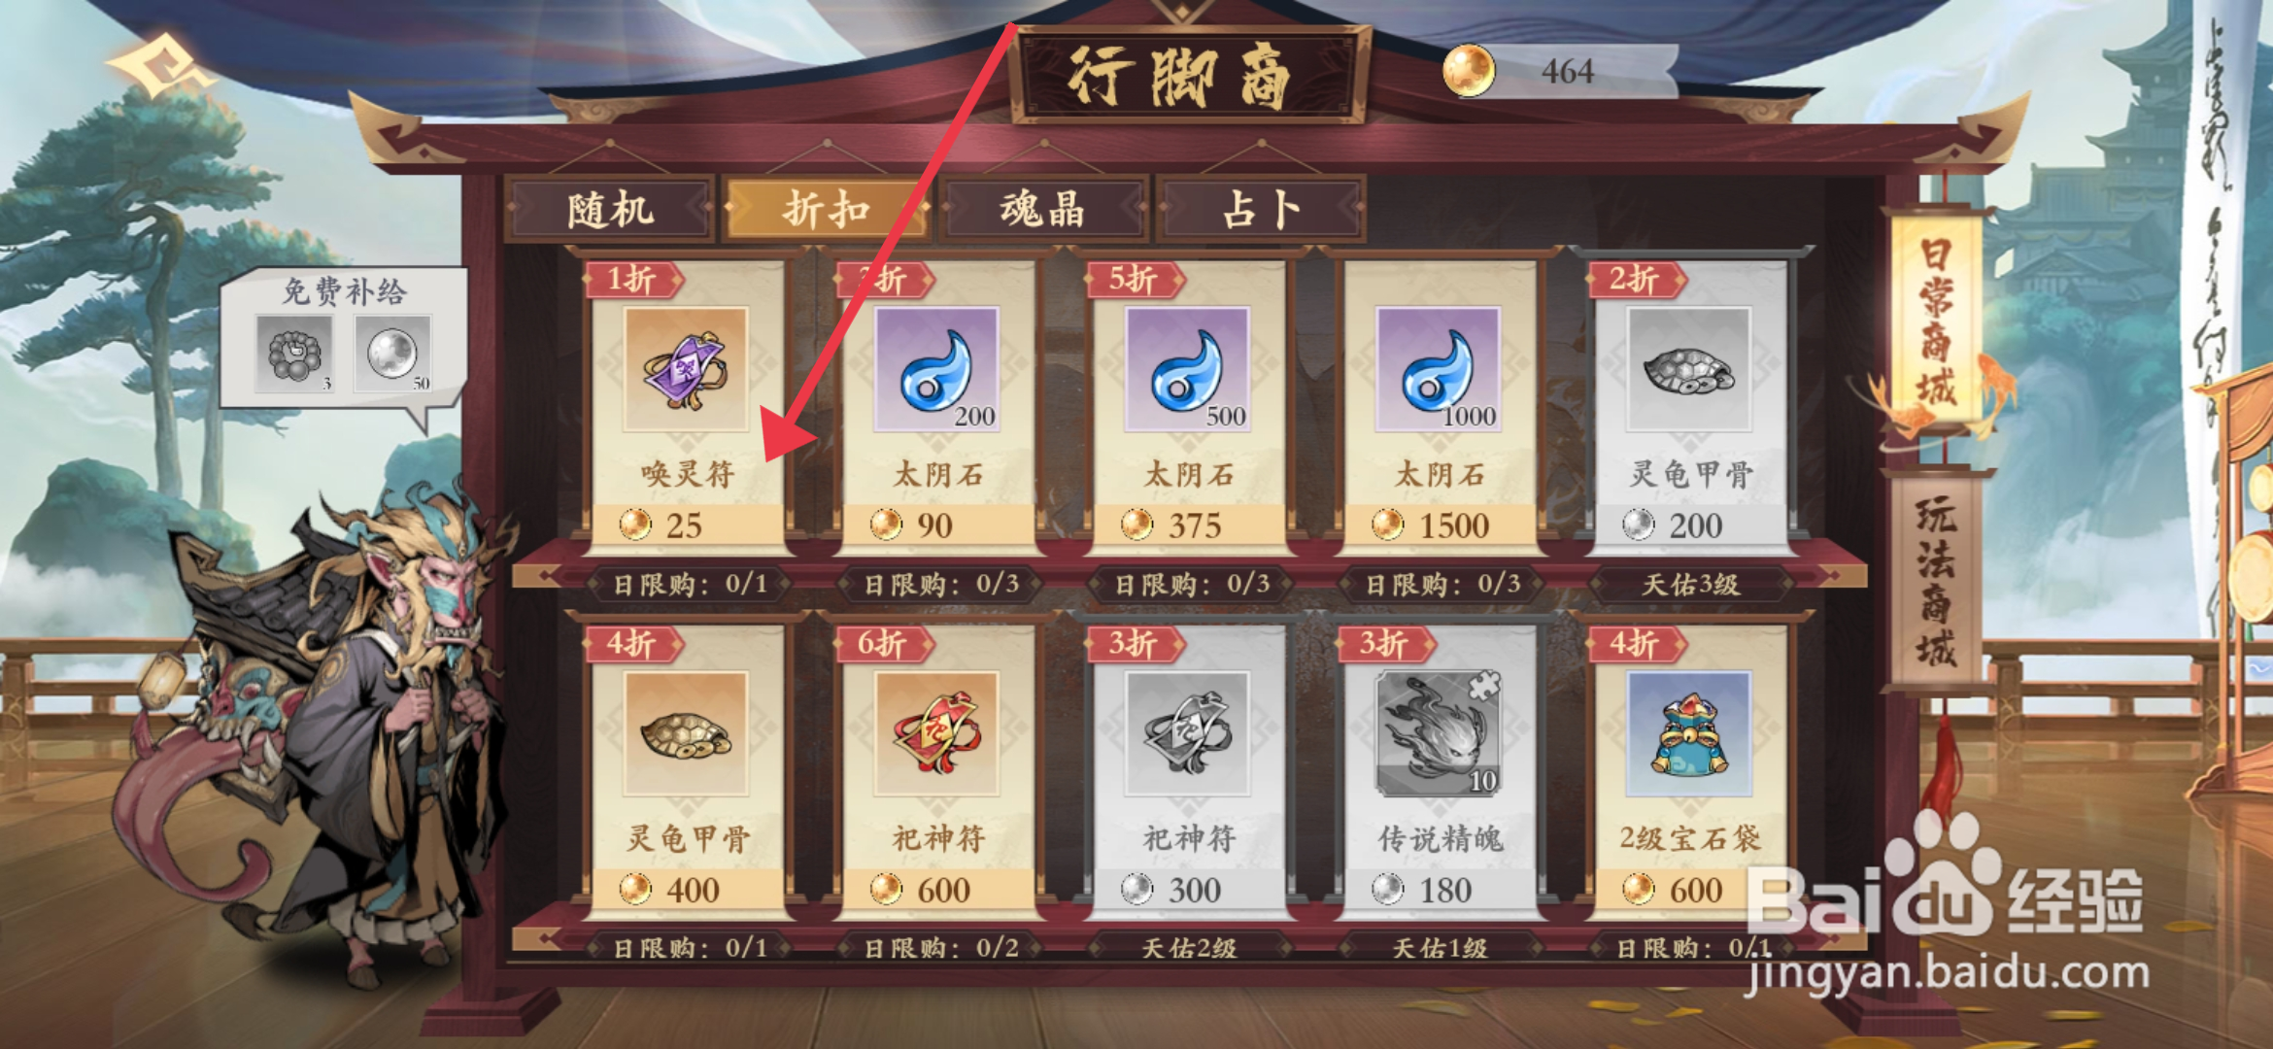Pick the 传说精魄 fragment icon

1438,733
